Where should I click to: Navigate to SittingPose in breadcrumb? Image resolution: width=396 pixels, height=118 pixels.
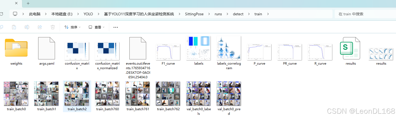[x=194, y=14]
